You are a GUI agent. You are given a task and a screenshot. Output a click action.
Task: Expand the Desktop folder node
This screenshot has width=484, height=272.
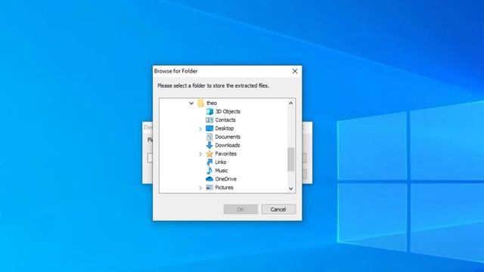click(x=200, y=128)
